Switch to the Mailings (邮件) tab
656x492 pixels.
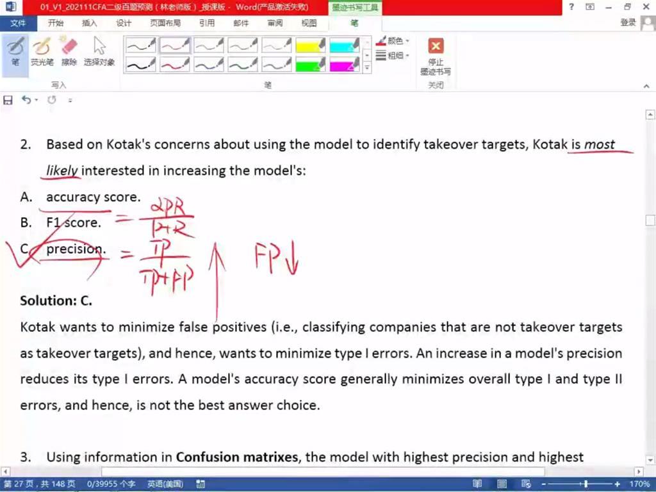tap(241, 23)
